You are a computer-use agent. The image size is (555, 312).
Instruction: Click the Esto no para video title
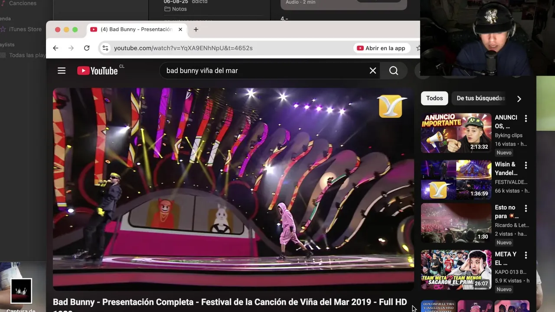pos(506,212)
